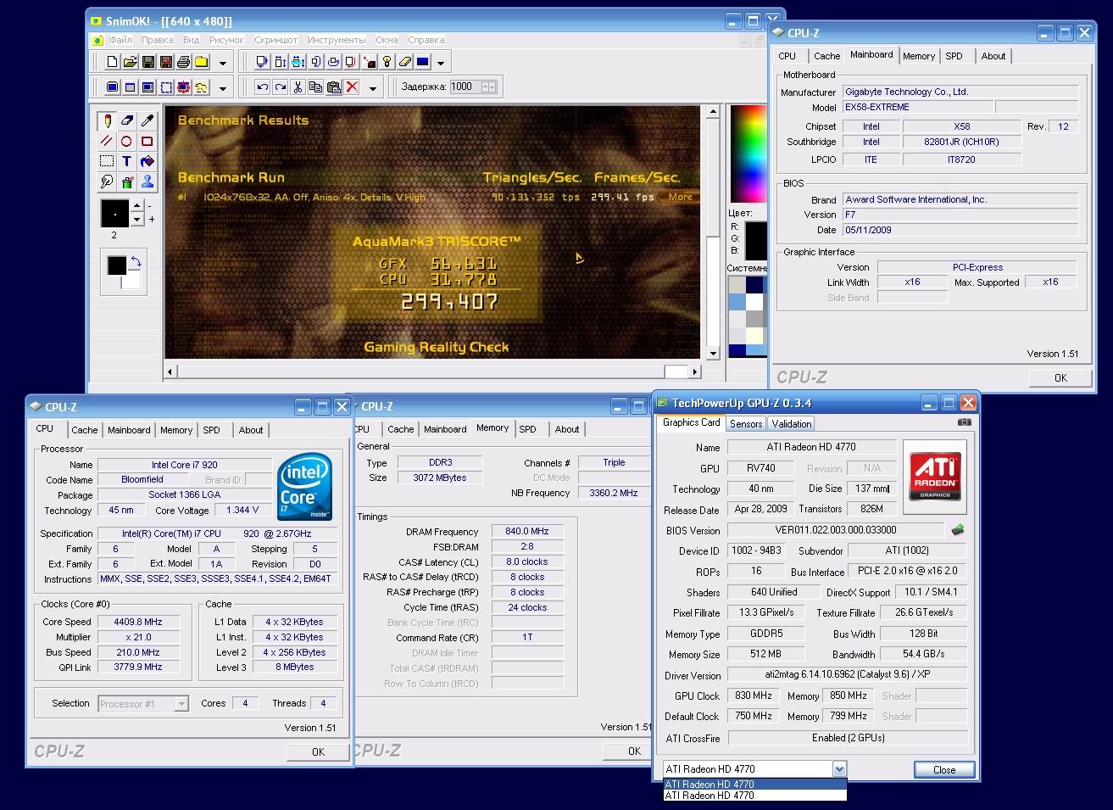Pick a color from the rainbow spectrum
1113x810 pixels.
pyautogui.click(x=748, y=153)
